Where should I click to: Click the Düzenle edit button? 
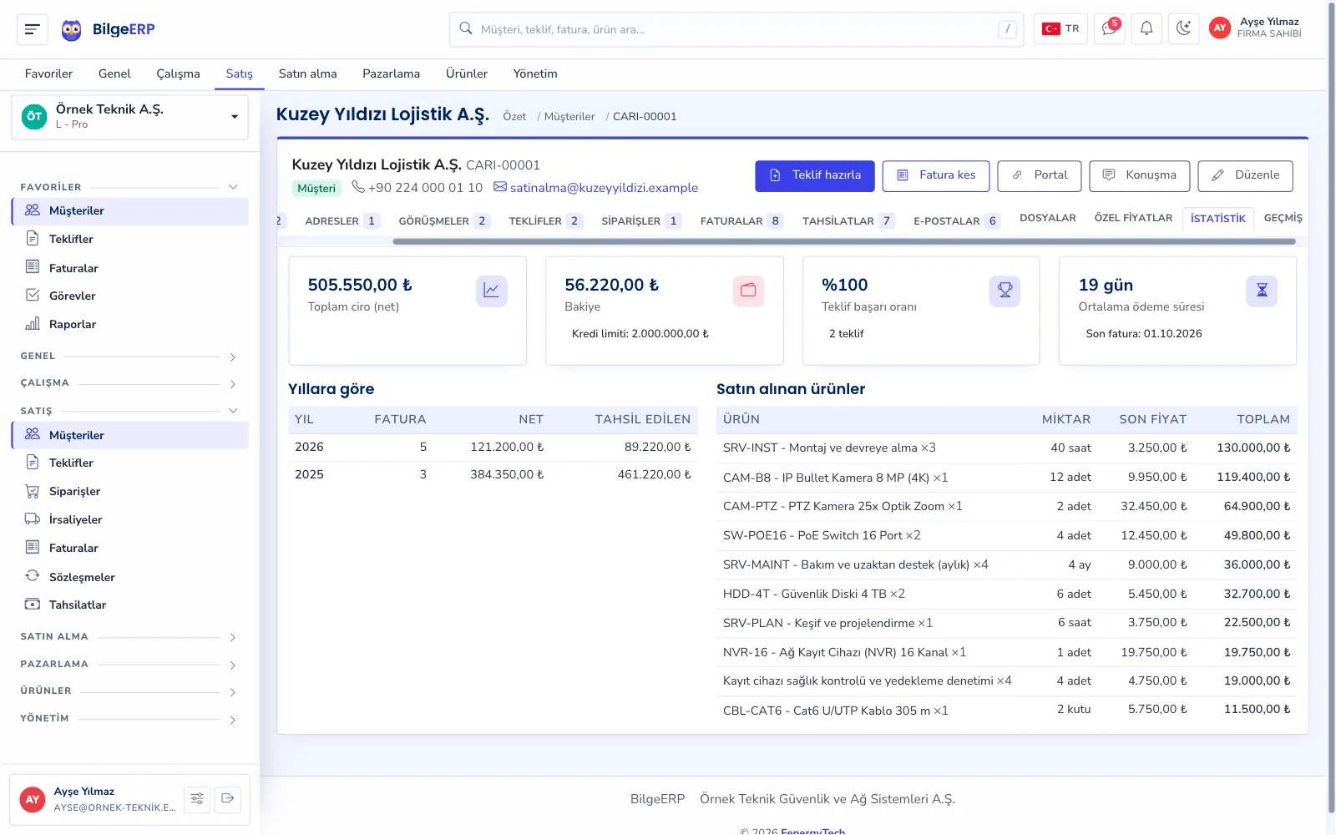click(x=1245, y=175)
